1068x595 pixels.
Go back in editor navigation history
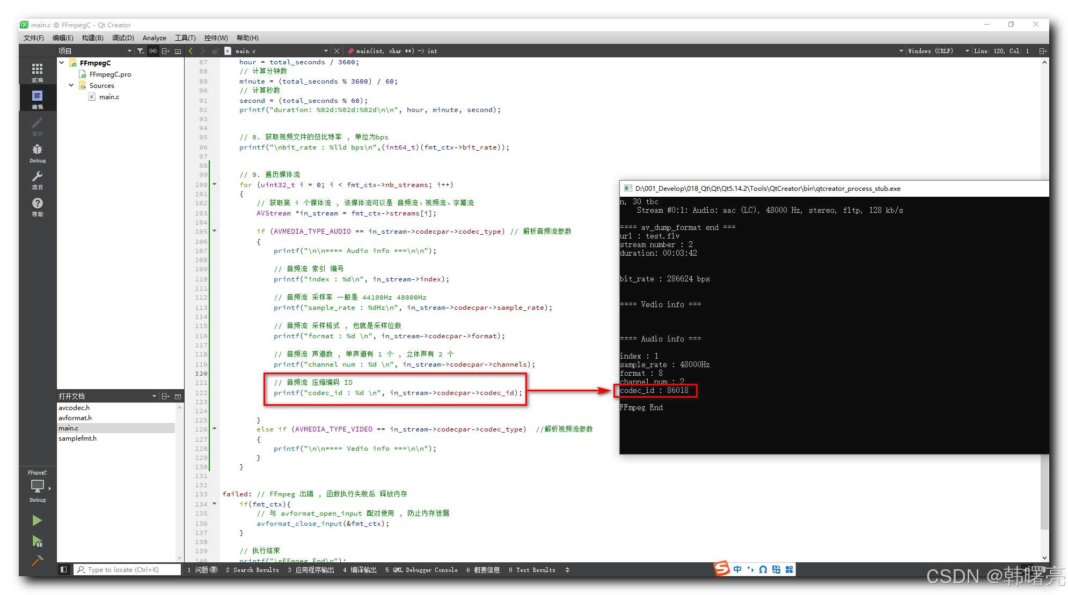(191, 51)
